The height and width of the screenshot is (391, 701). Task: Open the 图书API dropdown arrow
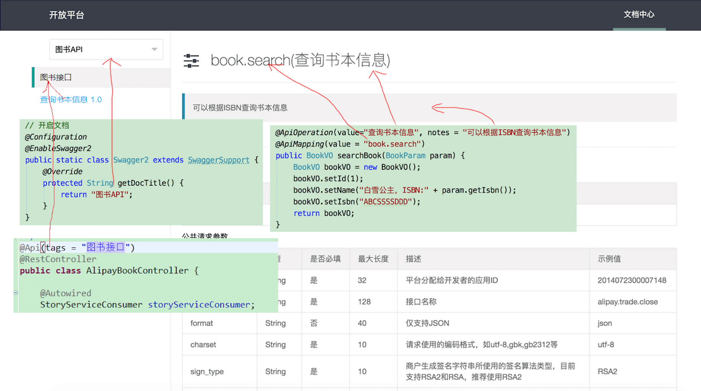pos(154,49)
